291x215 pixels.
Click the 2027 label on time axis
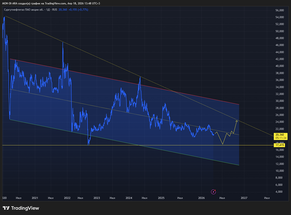[x=244, y=198]
